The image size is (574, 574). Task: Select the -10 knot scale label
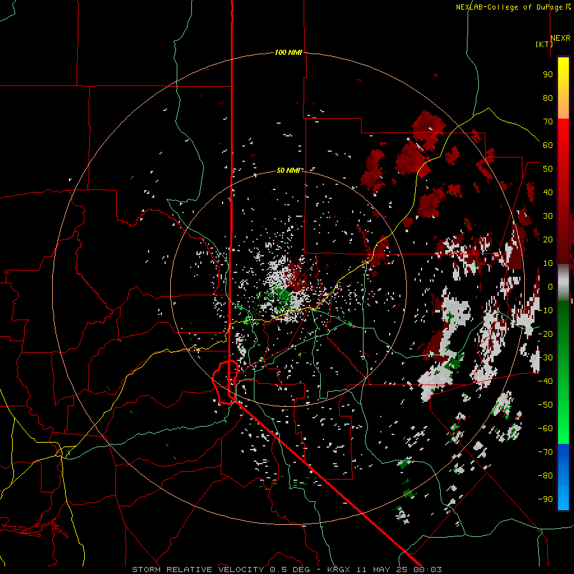point(545,311)
